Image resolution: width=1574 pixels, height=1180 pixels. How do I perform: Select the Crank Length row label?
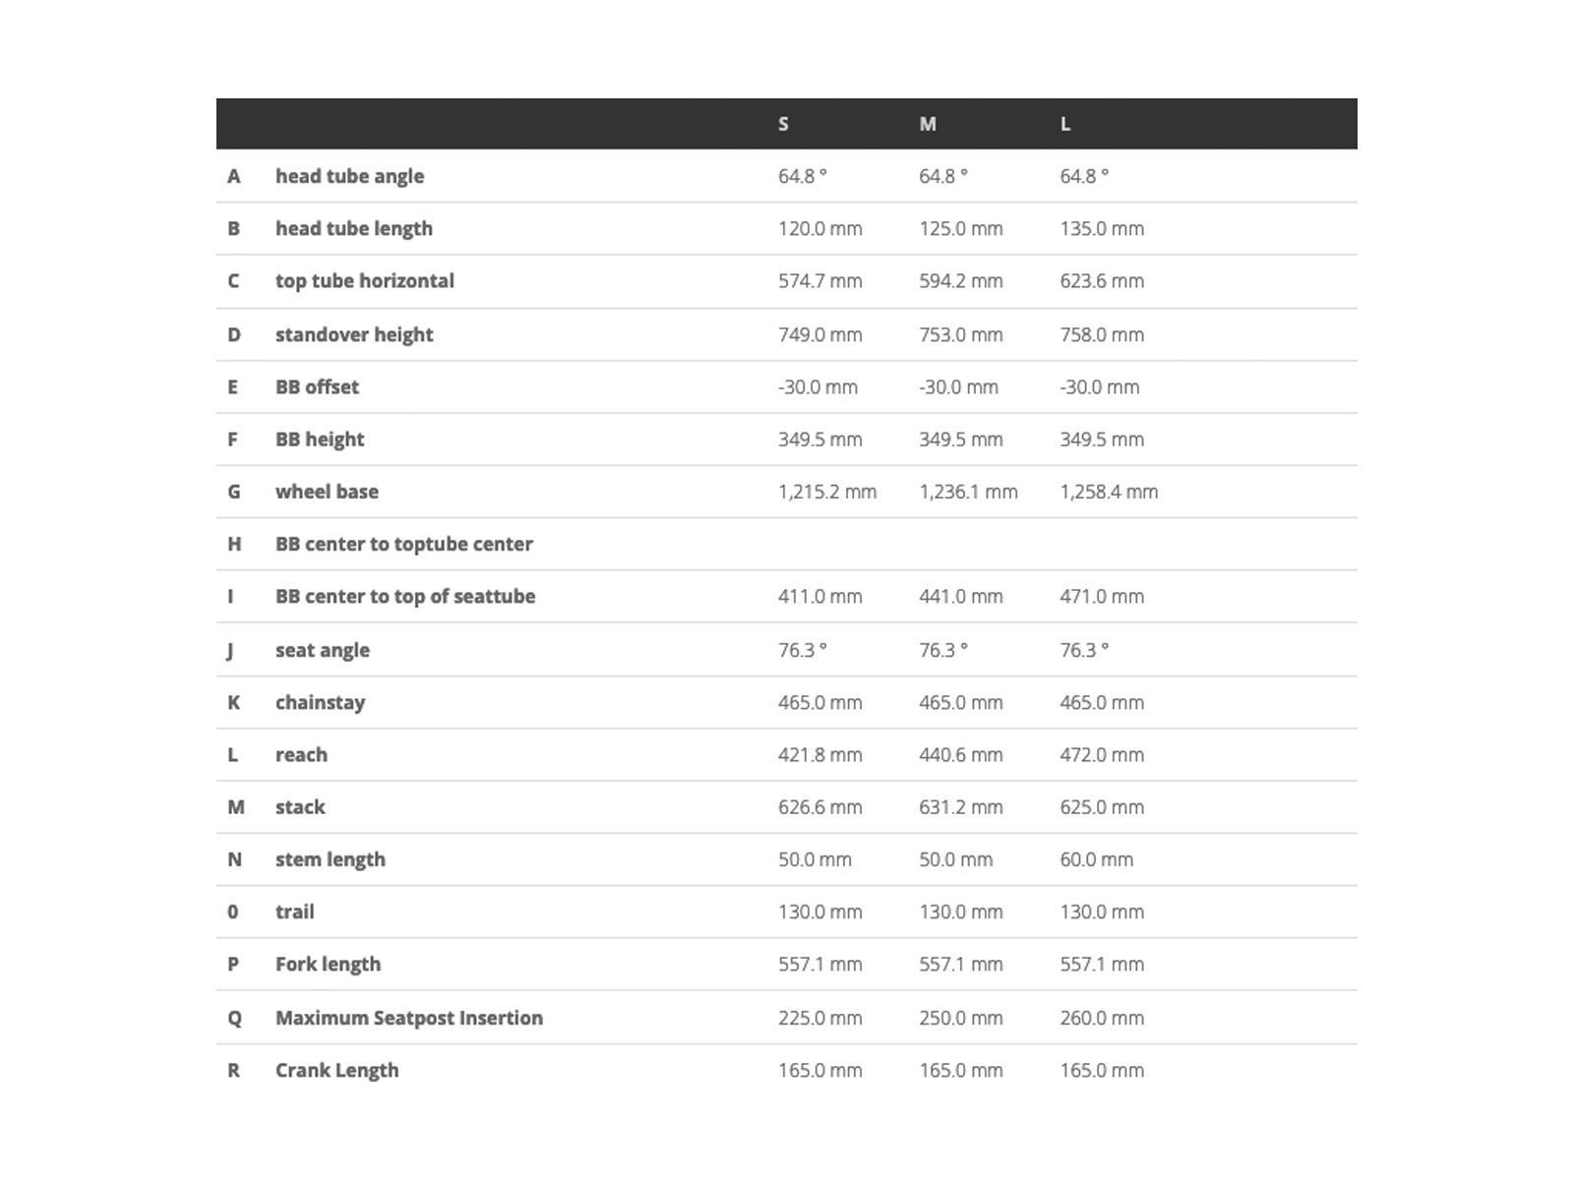click(x=336, y=1070)
